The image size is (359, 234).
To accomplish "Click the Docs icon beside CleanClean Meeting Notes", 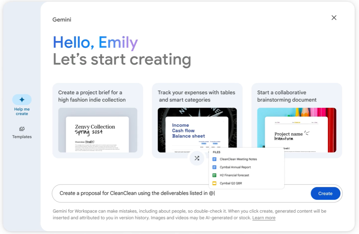I will point(215,159).
